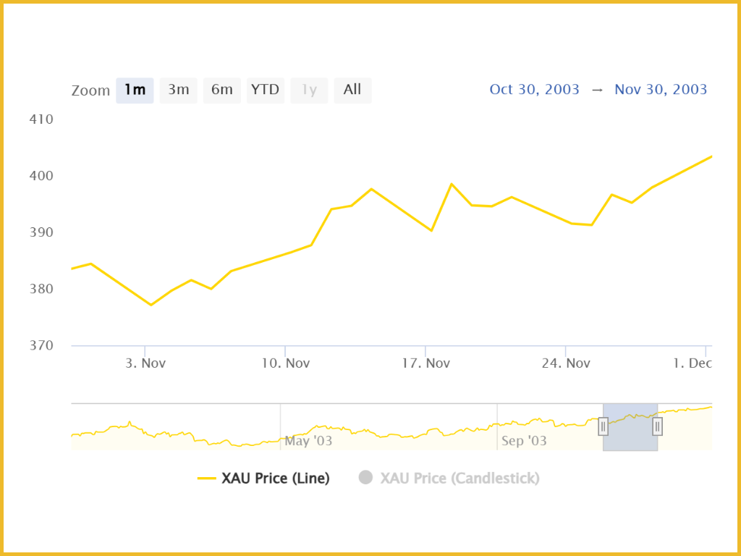Click the yellow line legend symbol
The width and height of the screenshot is (741, 556).
pos(206,479)
